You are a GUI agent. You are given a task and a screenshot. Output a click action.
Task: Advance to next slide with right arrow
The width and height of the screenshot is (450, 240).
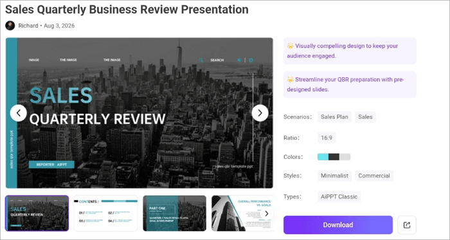point(260,113)
